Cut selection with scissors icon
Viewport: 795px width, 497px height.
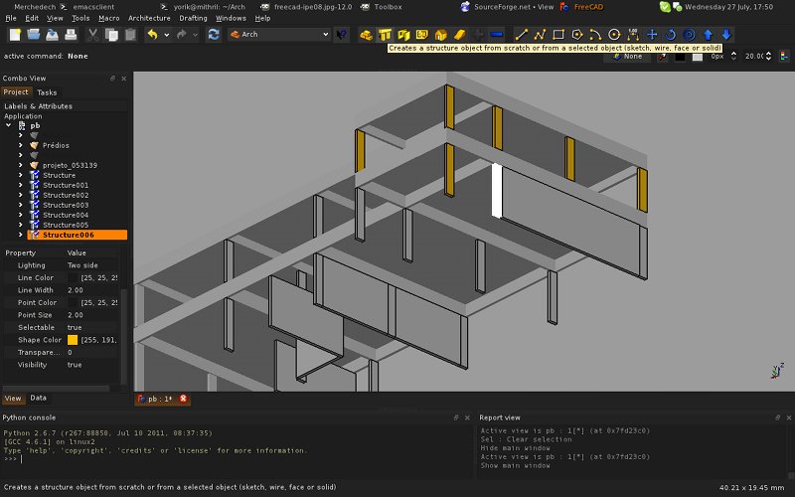coord(92,35)
